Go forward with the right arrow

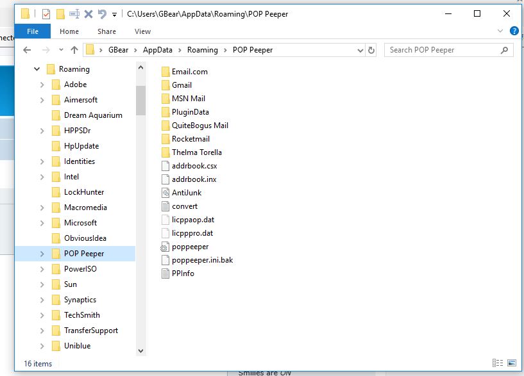(46, 50)
